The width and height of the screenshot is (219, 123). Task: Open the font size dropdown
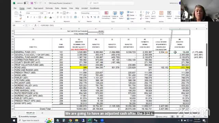point(47,13)
